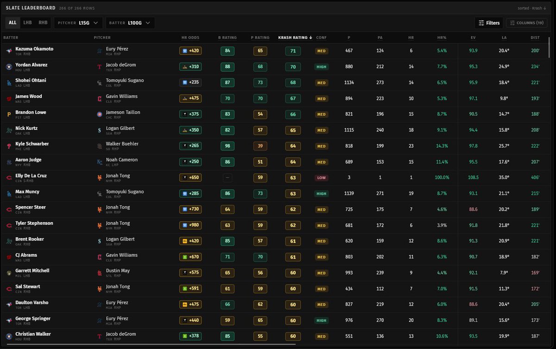Click Yankees logo beside Aaron Judge
The width and height of the screenshot is (556, 349).
click(x=8, y=162)
